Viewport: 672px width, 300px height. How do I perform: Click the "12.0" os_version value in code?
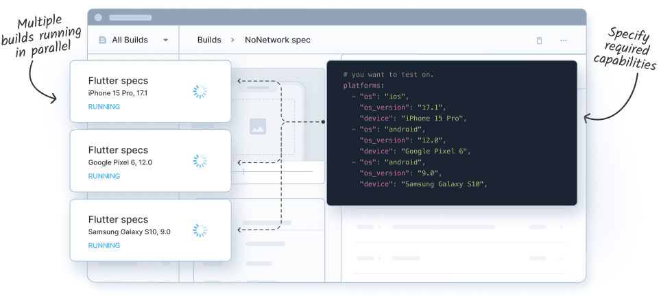pyautogui.click(x=430, y=140)
